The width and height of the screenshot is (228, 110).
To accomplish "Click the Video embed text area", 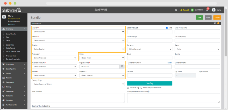I will click(174, 98).
